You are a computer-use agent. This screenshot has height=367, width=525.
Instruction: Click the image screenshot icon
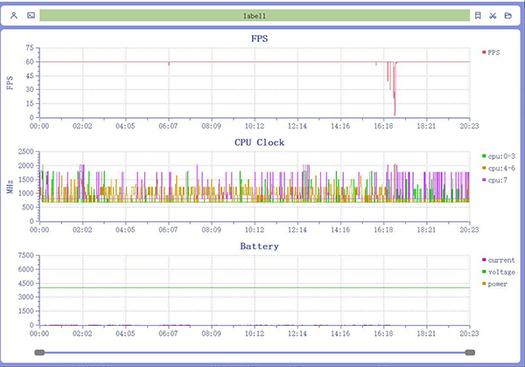coord(31,16)
